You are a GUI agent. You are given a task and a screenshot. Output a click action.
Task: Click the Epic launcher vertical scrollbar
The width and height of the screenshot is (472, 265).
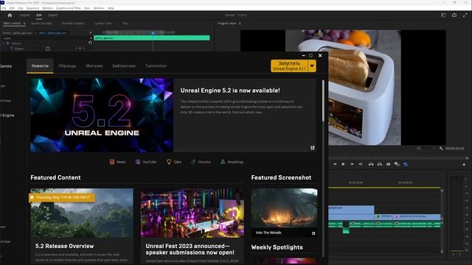click(x=323, y=101)
